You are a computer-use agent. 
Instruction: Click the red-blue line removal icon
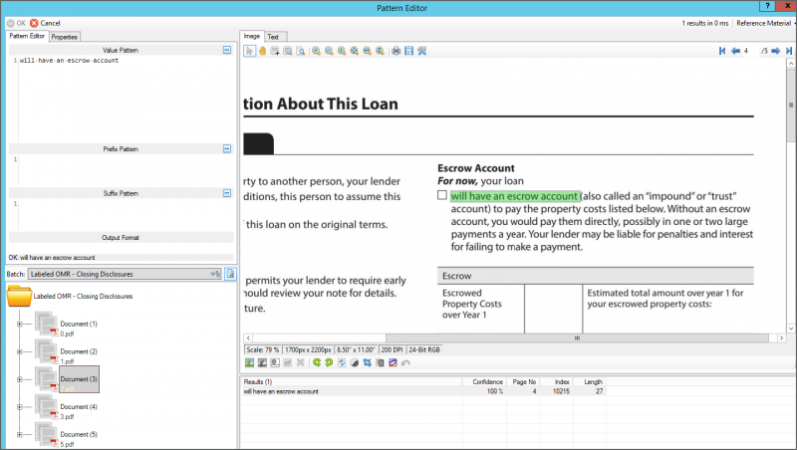pos(393,362)
